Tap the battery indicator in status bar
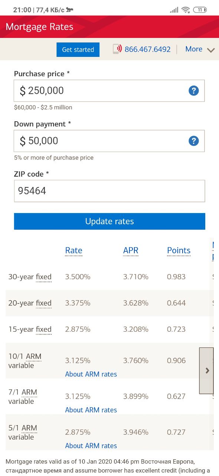 (x=200, y=10)
